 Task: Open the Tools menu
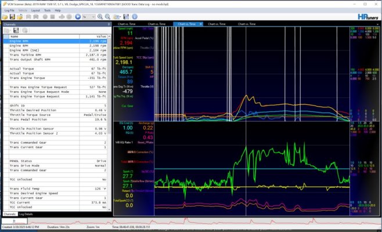(47, 10)
